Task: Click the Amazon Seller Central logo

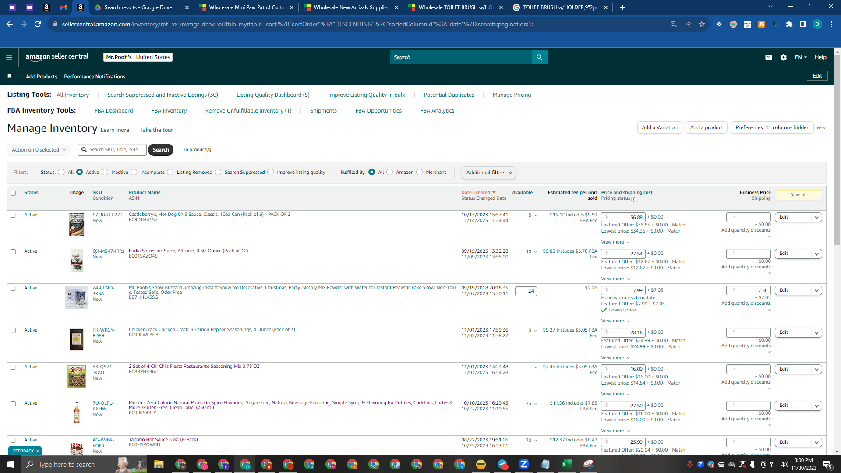Action: tap(57, 57)
